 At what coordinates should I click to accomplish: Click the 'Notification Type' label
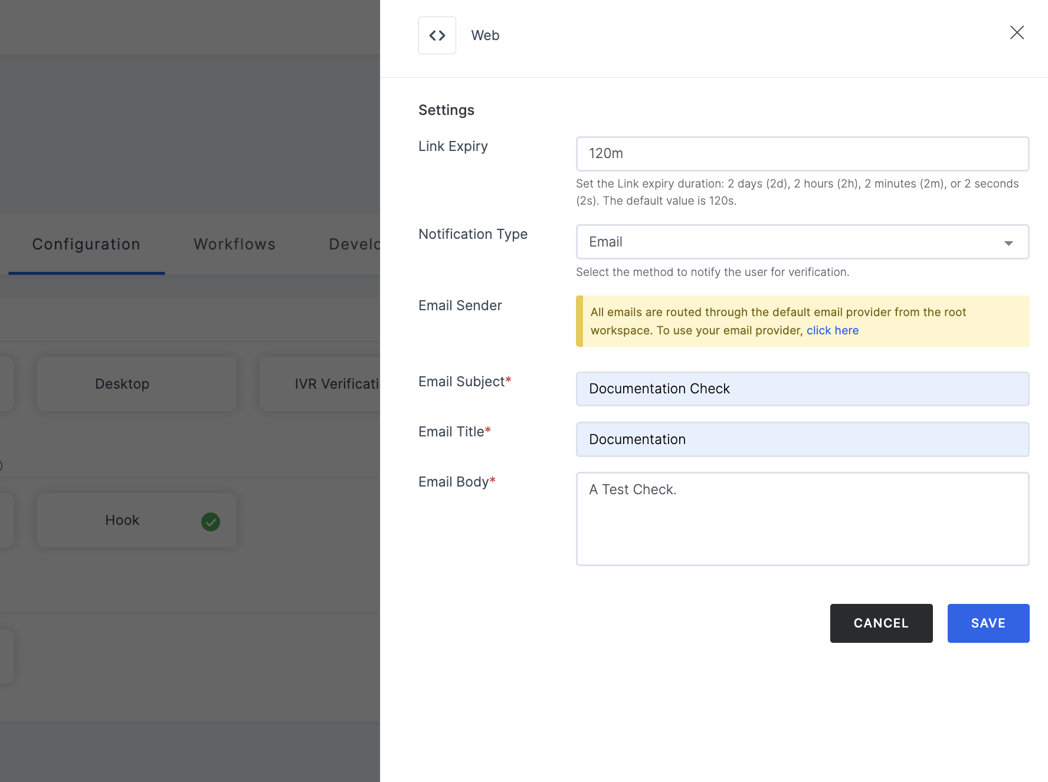[x=473, y=234]
